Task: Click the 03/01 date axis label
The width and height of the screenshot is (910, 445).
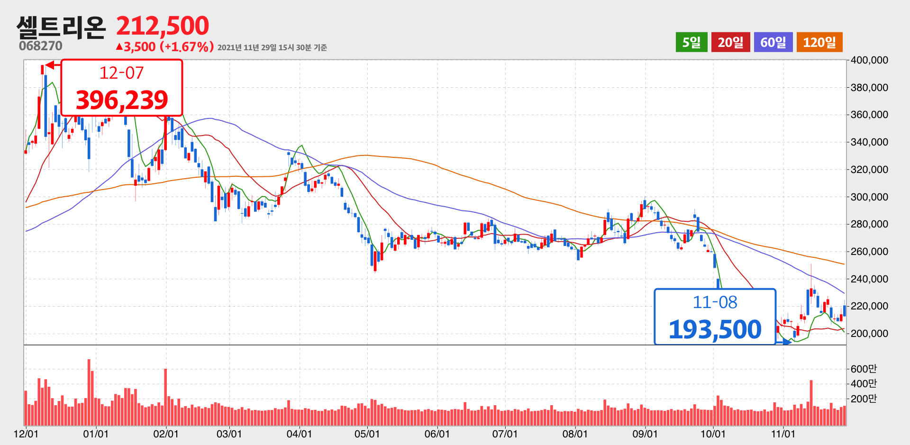Action: coord(229,434)
